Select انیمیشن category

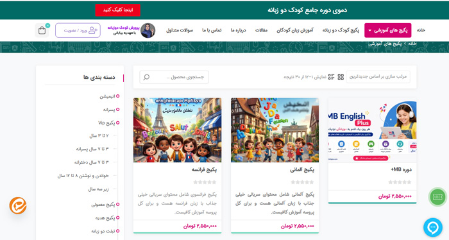[107, 96]
